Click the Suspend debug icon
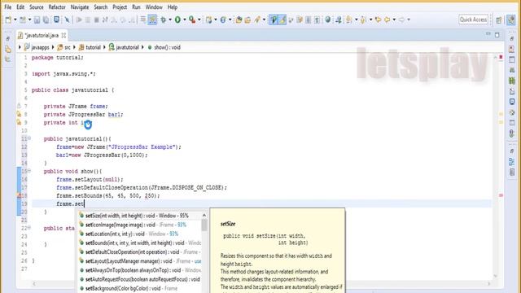The width and height of the screenshot is (521, 293). [x=88, y=20]
